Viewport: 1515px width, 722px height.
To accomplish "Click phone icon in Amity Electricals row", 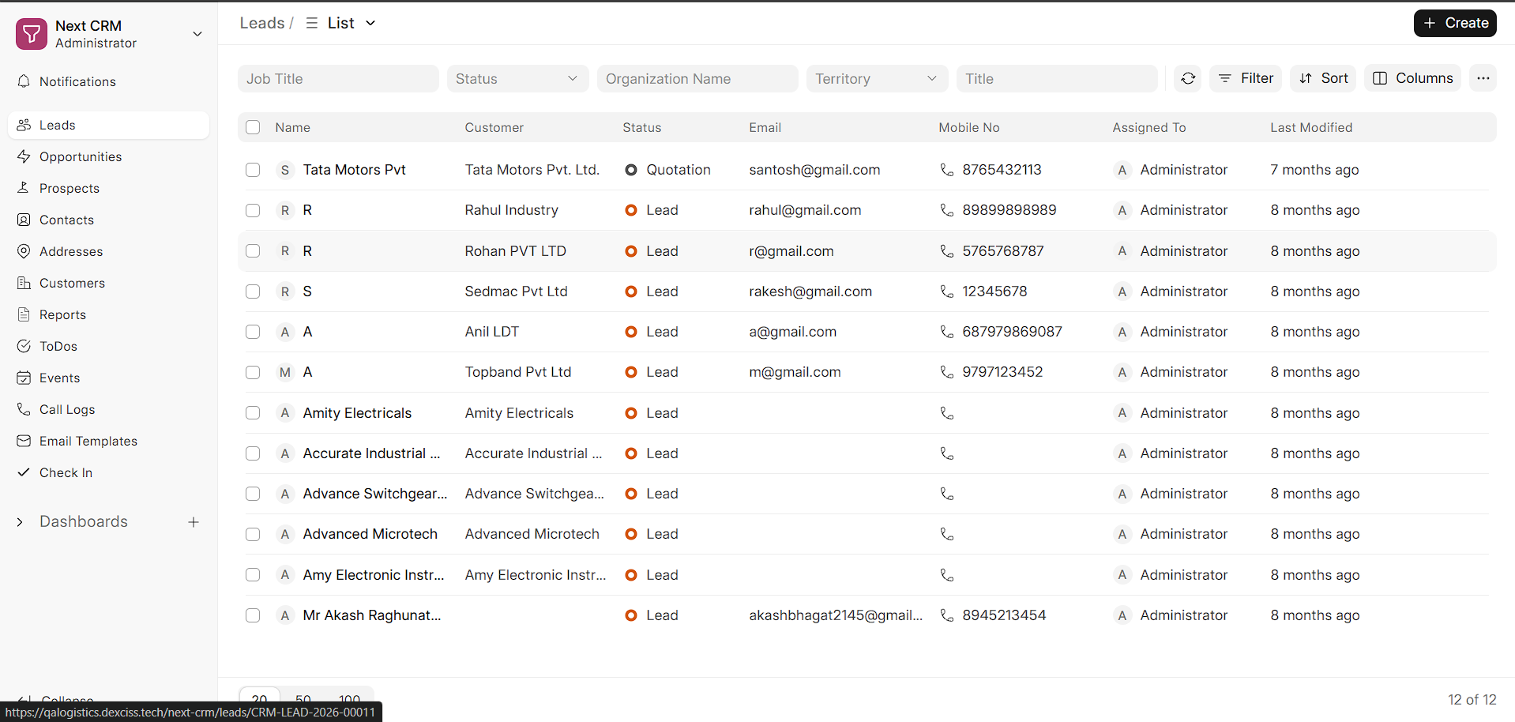I will coord(946,413).
